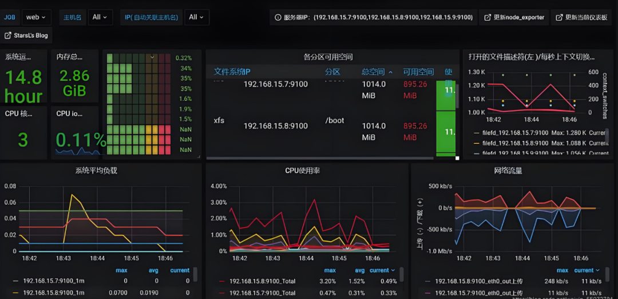618x299 pixels.
Task: Sort table by 分区 column header
Action: click(332, 72)
